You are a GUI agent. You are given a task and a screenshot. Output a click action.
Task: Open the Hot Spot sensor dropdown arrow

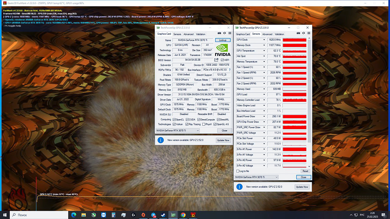[x=264, y=56]
